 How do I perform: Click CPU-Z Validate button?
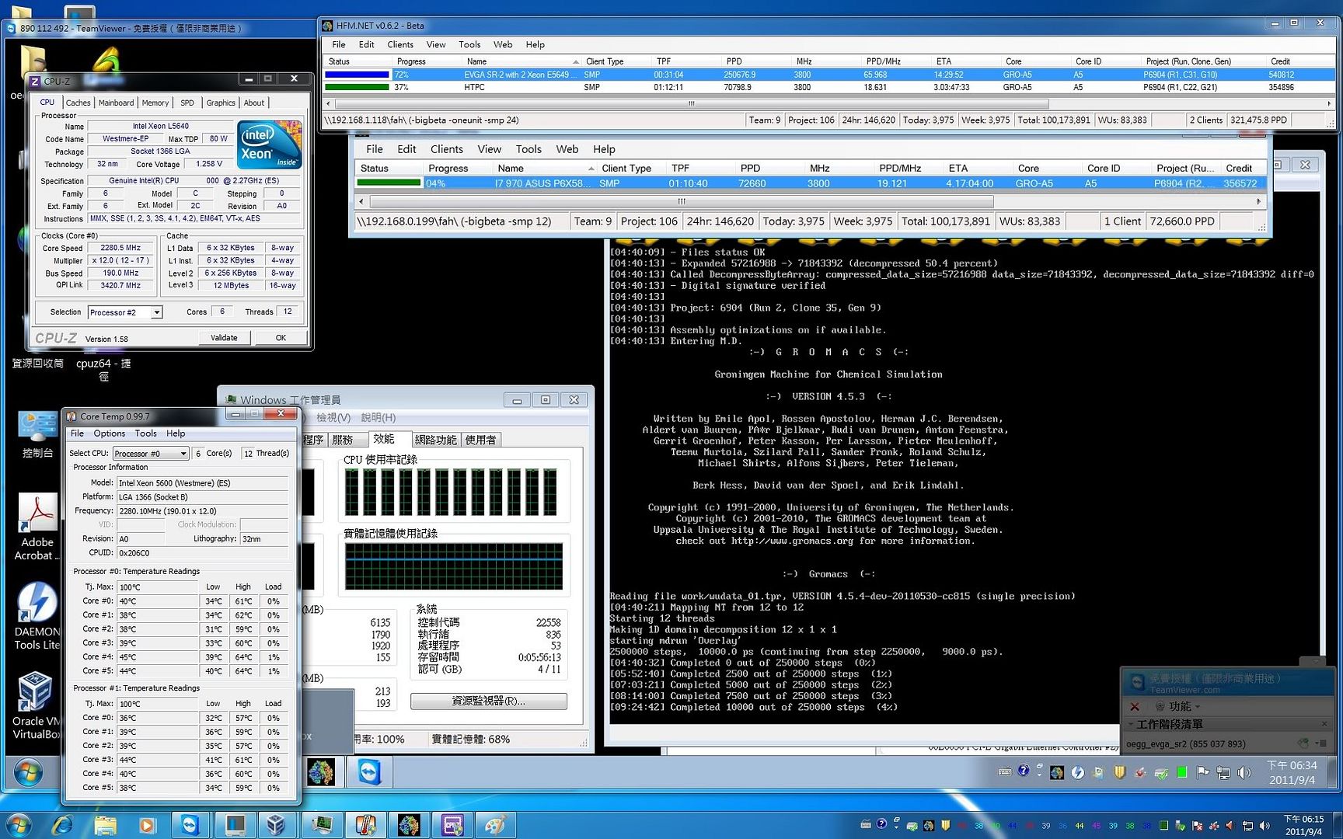click(224, 338)
